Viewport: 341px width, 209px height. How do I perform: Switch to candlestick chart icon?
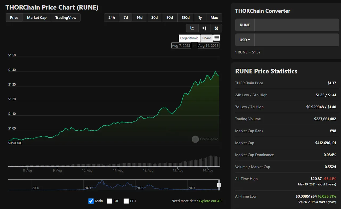[x=204, y=28]
